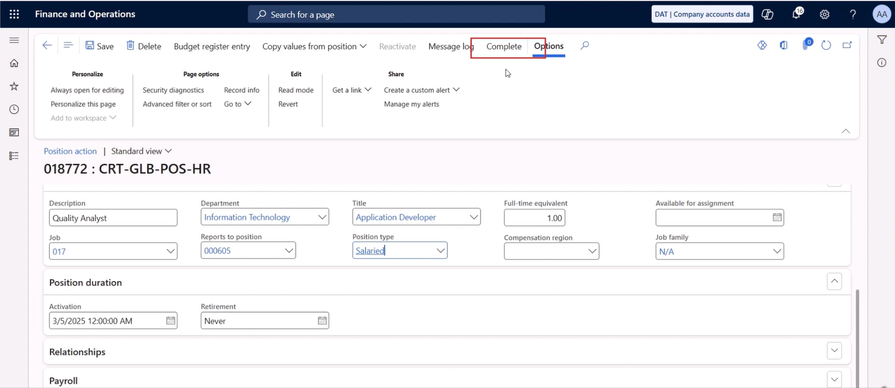The image size is (895, 388).
Task: Open the notifications bell
Action: pos(797,14)
